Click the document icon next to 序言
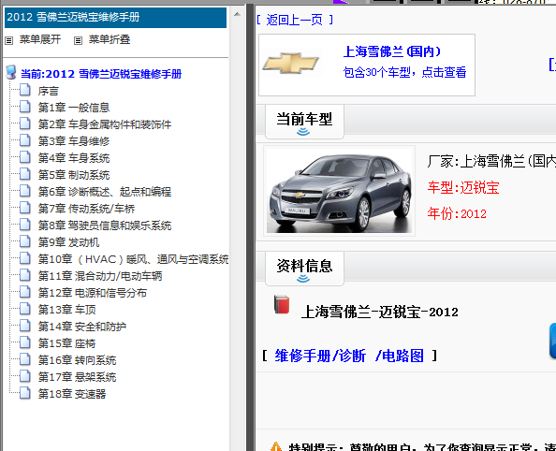This screenshot has width=556, height=451. (x=25, y=90)
